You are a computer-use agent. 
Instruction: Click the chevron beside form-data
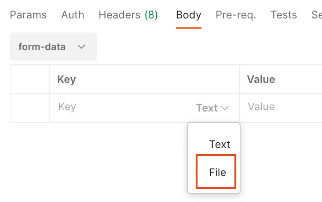(x=81, y=47)
